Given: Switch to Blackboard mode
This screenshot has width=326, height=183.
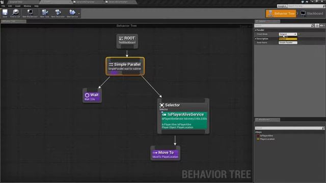Looking at the screenshot, I should [x=312, y=14].
